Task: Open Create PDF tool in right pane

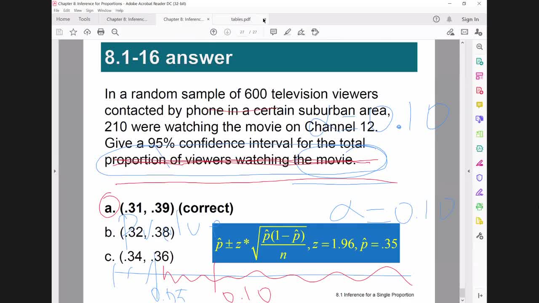Action: (479, 90)
